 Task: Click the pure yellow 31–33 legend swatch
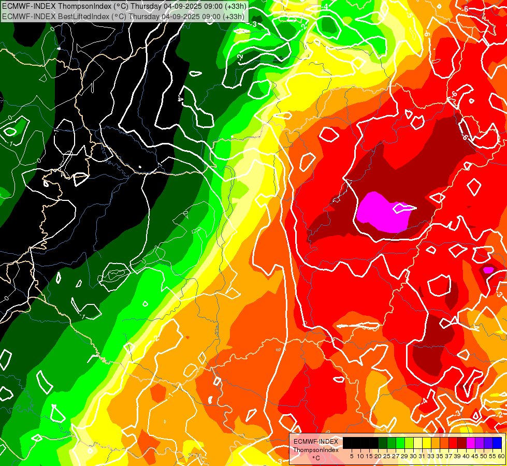point(427,443)
